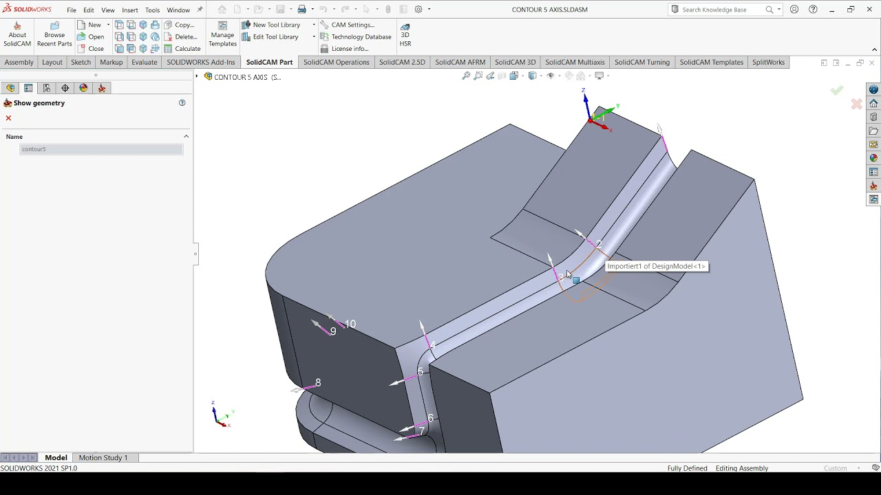This screenshot has width=881, height=495.
Task: Confirm with the green checkmark in viewport corner
Action: [837, 91]
